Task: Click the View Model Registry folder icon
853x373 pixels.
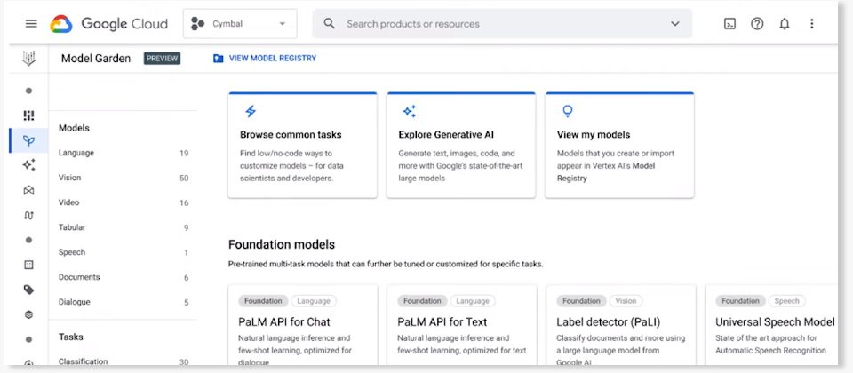Action: pos(219,59)
